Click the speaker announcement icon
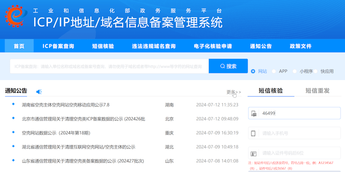The height and width of the screenshot is (172, 345). 39,92
